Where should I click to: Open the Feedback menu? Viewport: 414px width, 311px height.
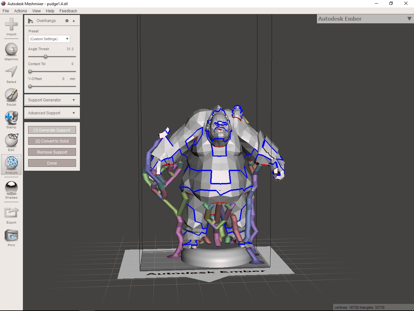(68, 11)
